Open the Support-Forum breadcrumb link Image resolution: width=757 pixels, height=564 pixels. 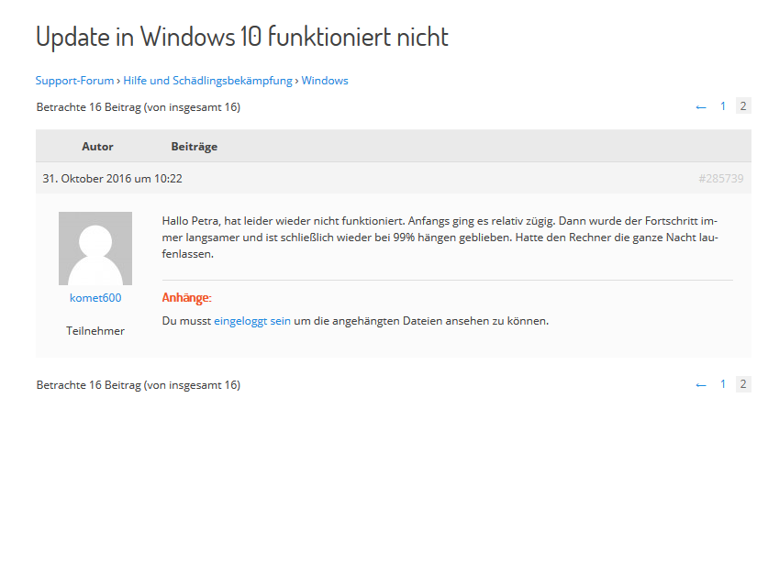(74, 81)
